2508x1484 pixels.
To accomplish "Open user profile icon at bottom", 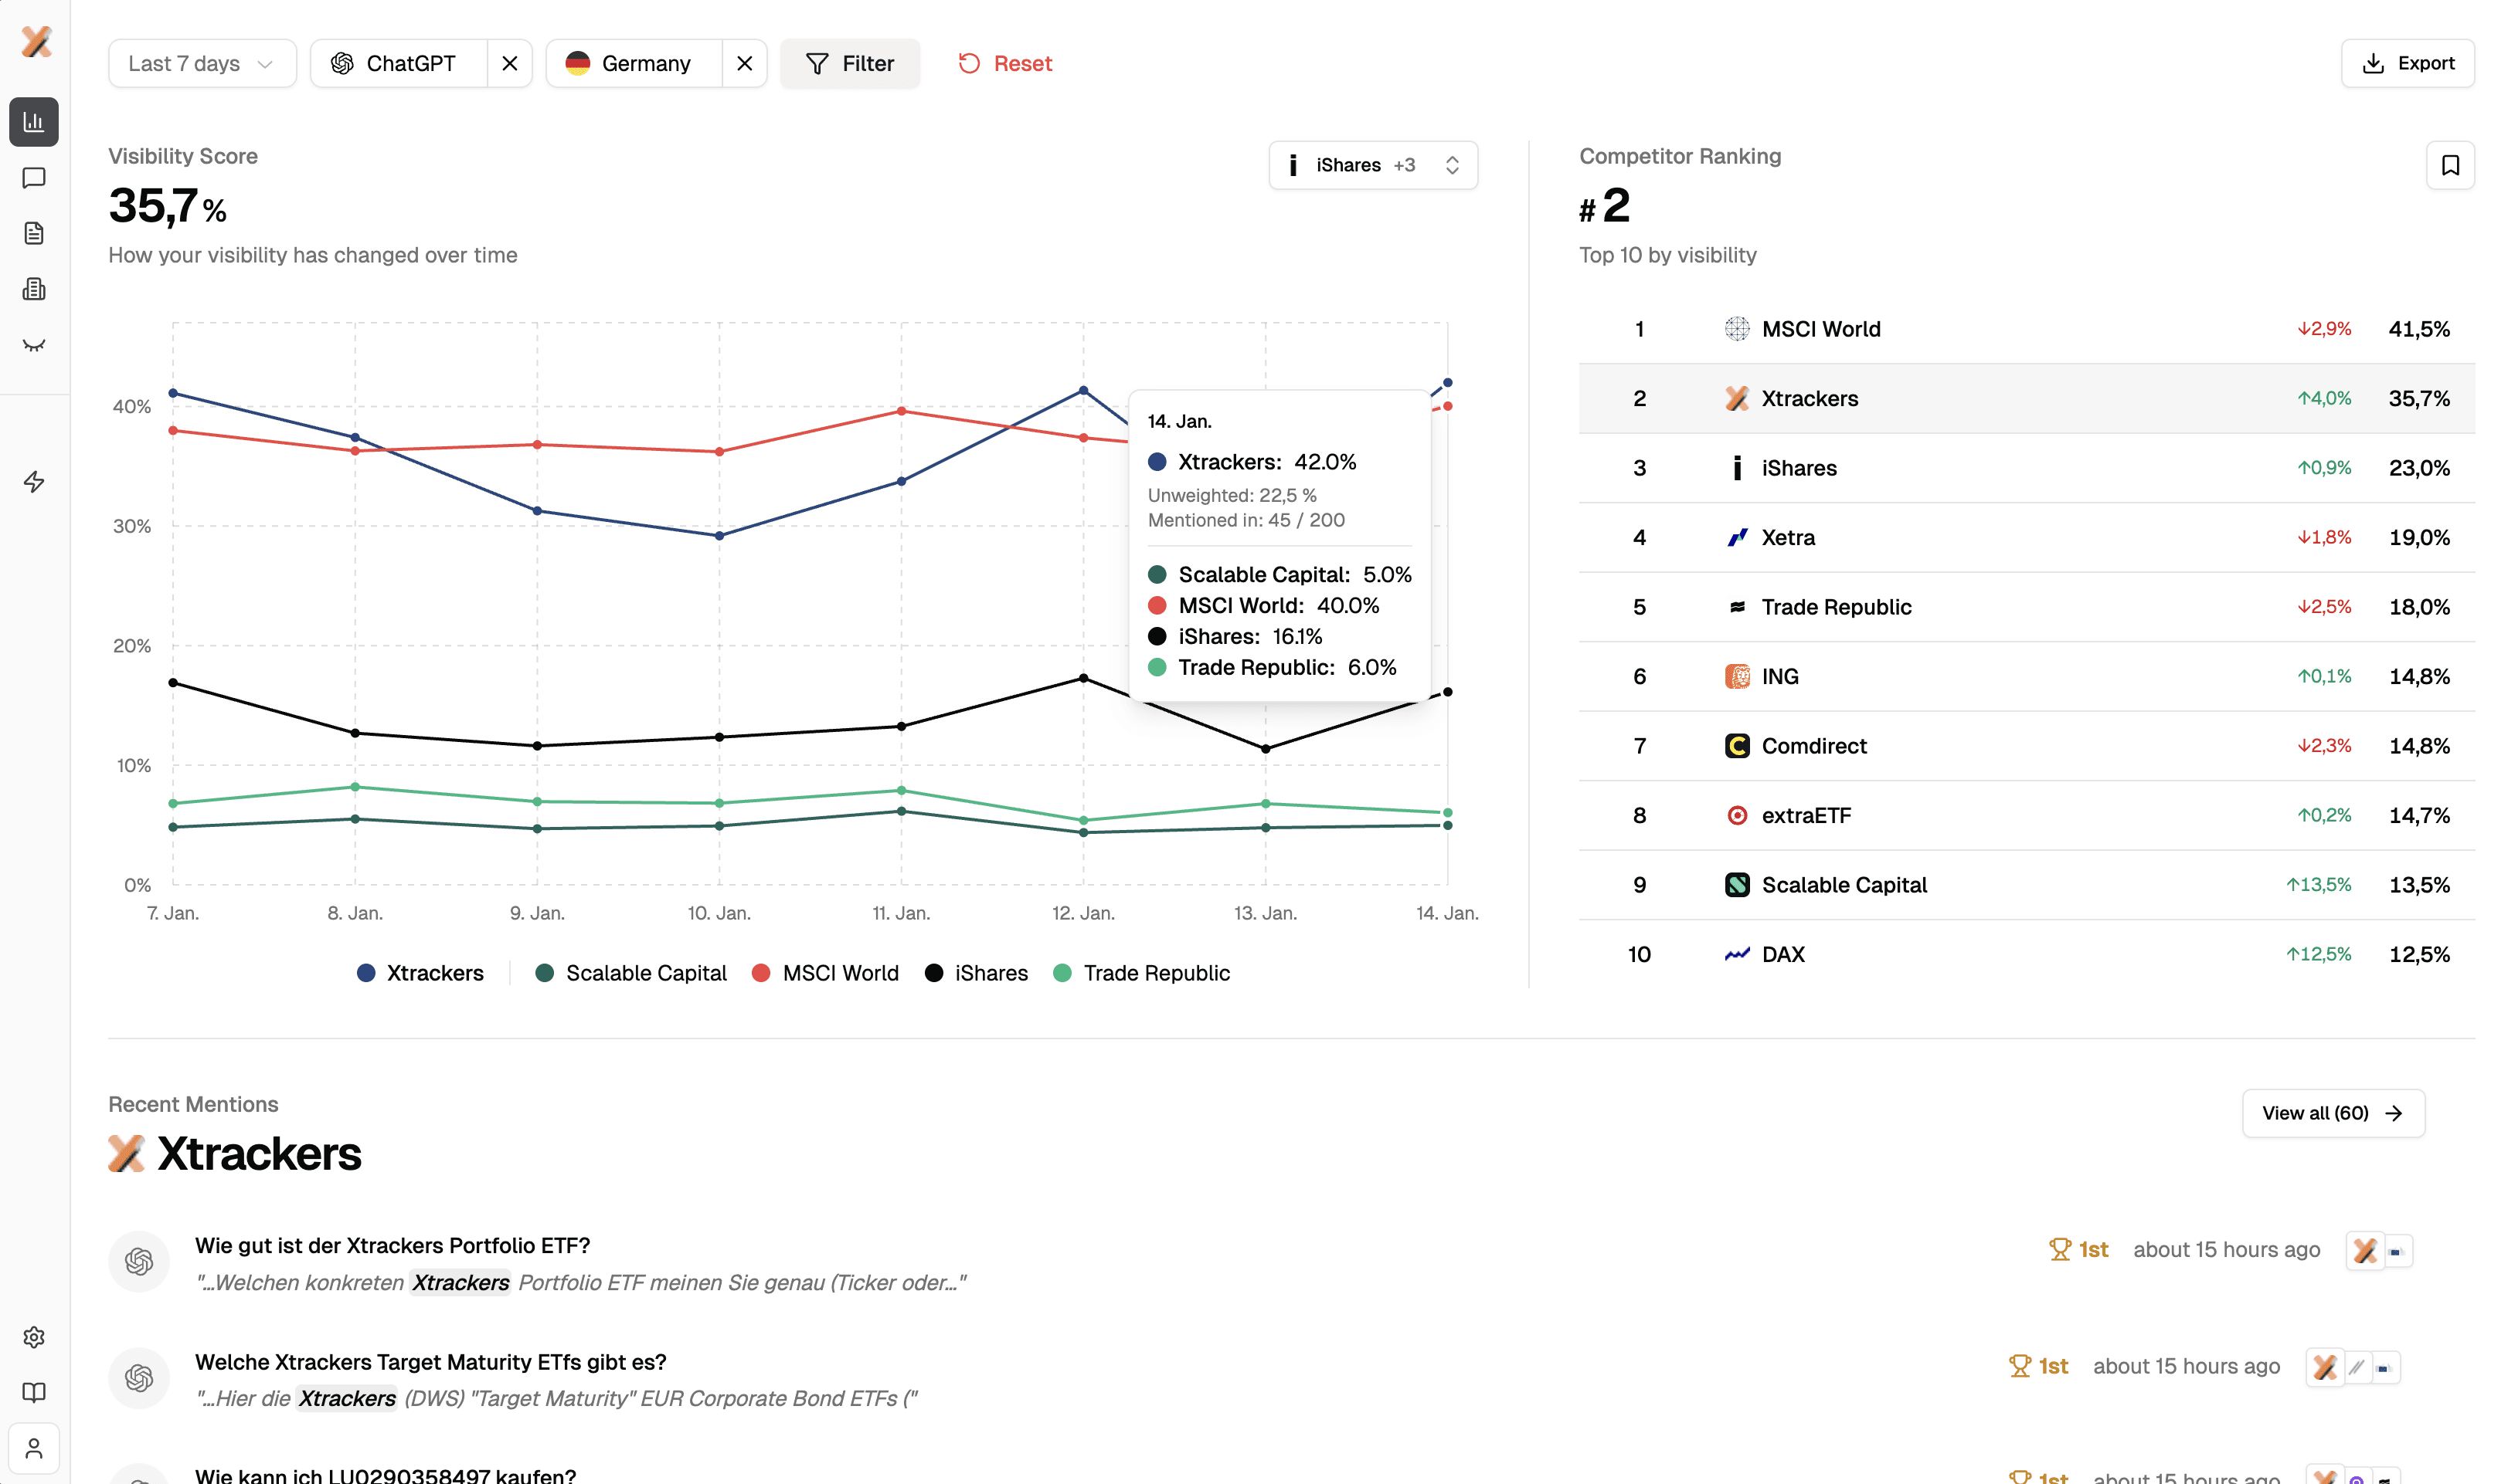I will [34, 1448].
